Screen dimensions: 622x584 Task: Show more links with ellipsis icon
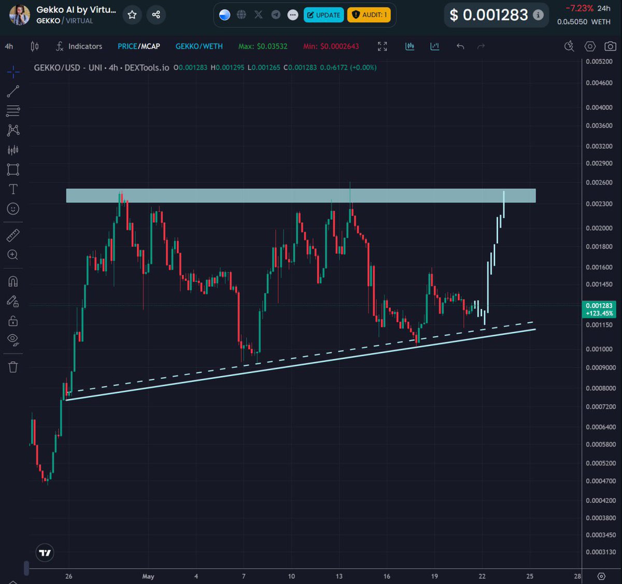pos(293,15)
